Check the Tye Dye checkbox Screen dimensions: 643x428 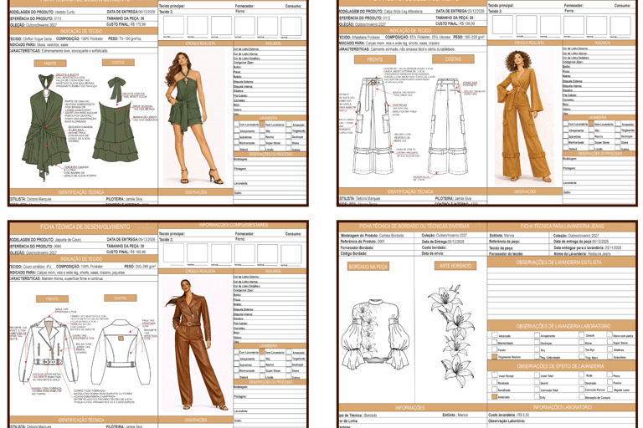tap(581, 349)
